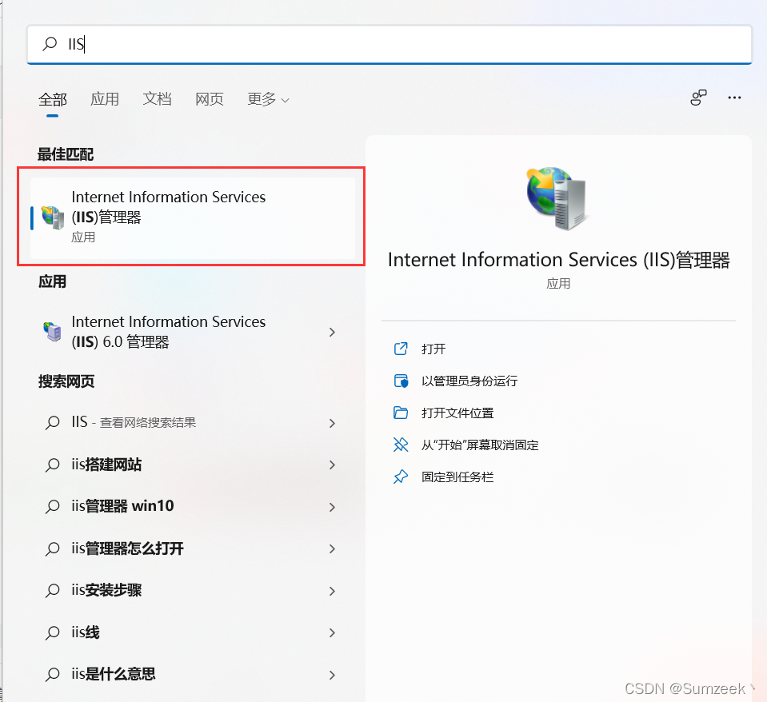Switch to the 网页 tab
The height and width of the screenshot is (702, 767).
click(210, 99)
